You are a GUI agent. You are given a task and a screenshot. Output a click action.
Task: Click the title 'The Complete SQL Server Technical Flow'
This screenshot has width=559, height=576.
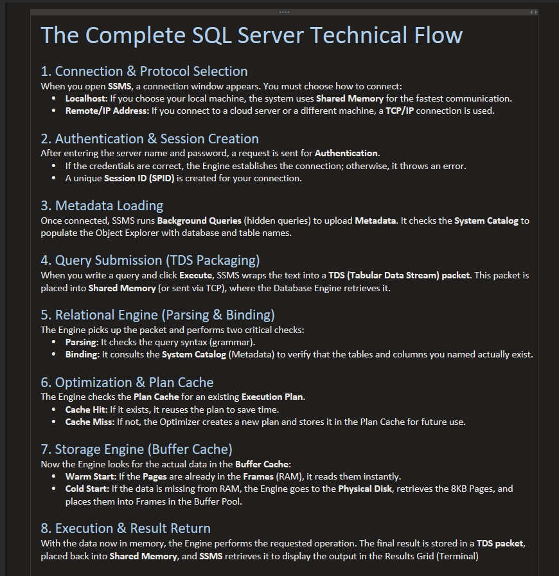point(252,35)
